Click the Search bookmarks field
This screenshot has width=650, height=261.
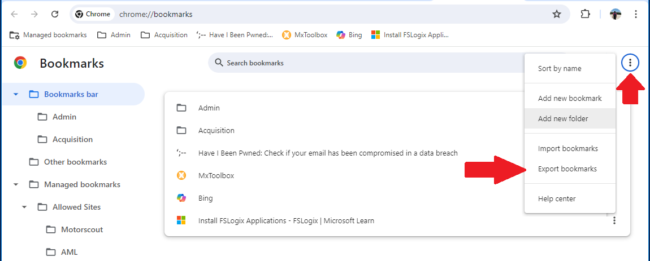click(388, 63)
